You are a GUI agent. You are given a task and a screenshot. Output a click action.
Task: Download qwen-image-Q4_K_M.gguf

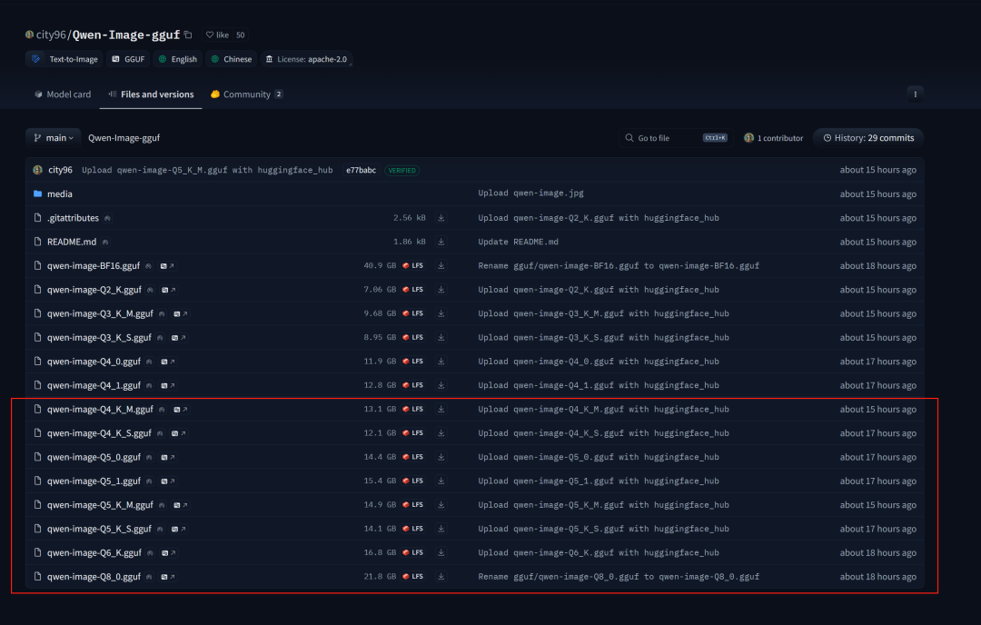pyautogui.click(x=441, y=409)
